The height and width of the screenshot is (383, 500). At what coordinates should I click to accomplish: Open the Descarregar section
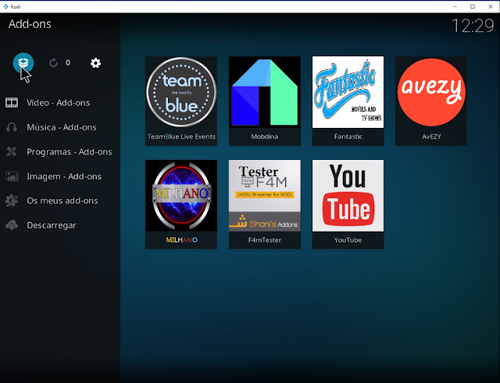(52, 225)
